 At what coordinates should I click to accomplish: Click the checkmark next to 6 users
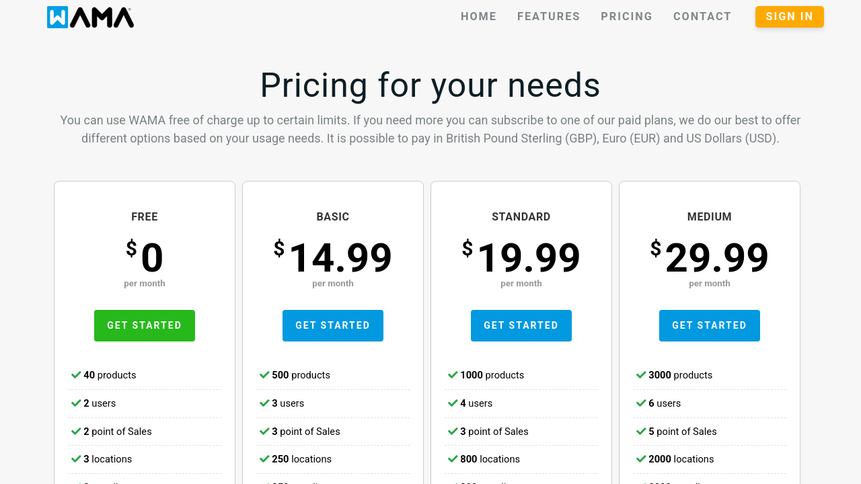pyautogui.click(x=641, y=403)
